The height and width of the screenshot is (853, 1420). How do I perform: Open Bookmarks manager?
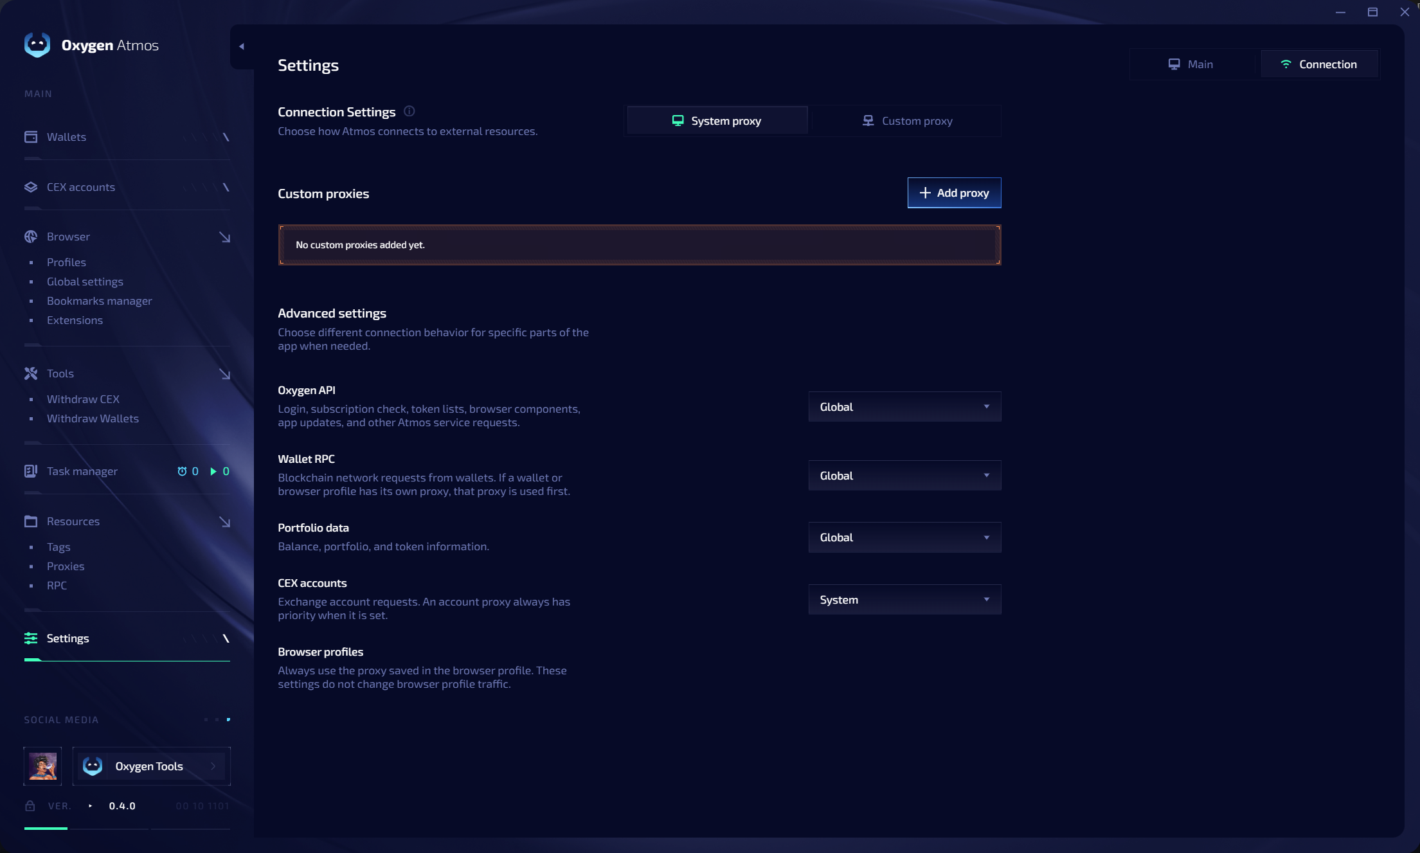click(100, 301)
